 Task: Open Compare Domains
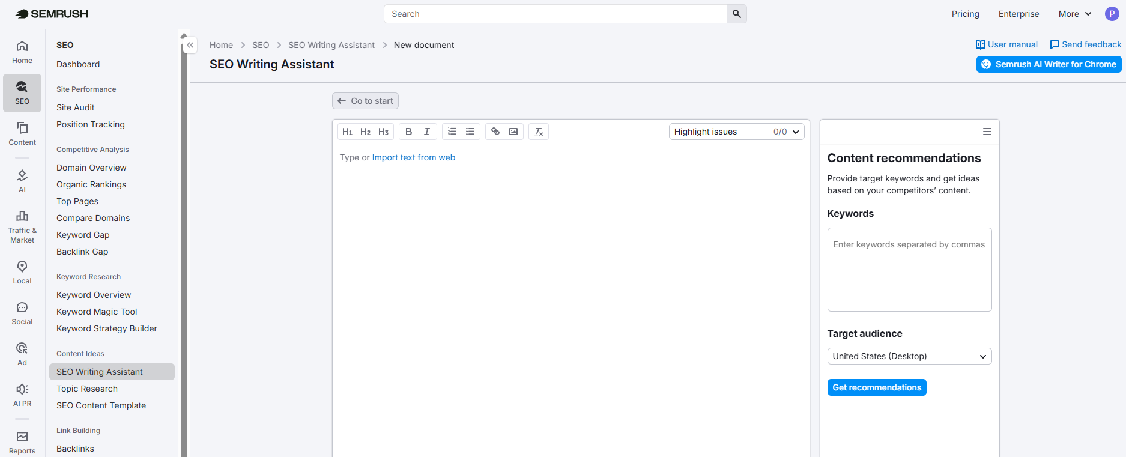[x=93, y=218]
